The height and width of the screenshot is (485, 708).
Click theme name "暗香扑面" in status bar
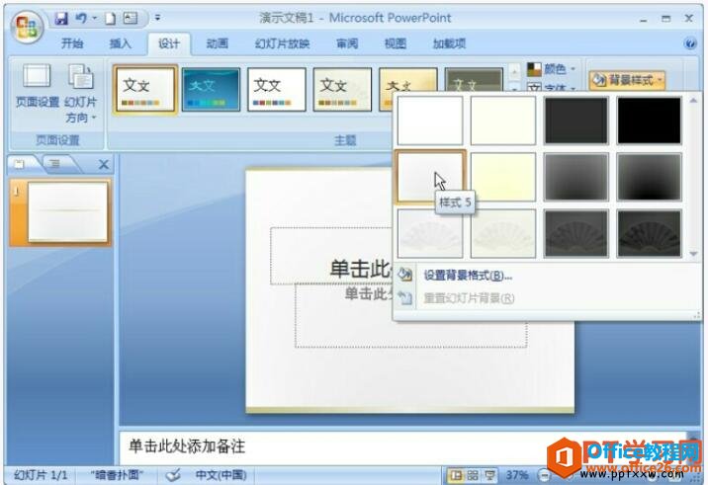pos(117,475)
